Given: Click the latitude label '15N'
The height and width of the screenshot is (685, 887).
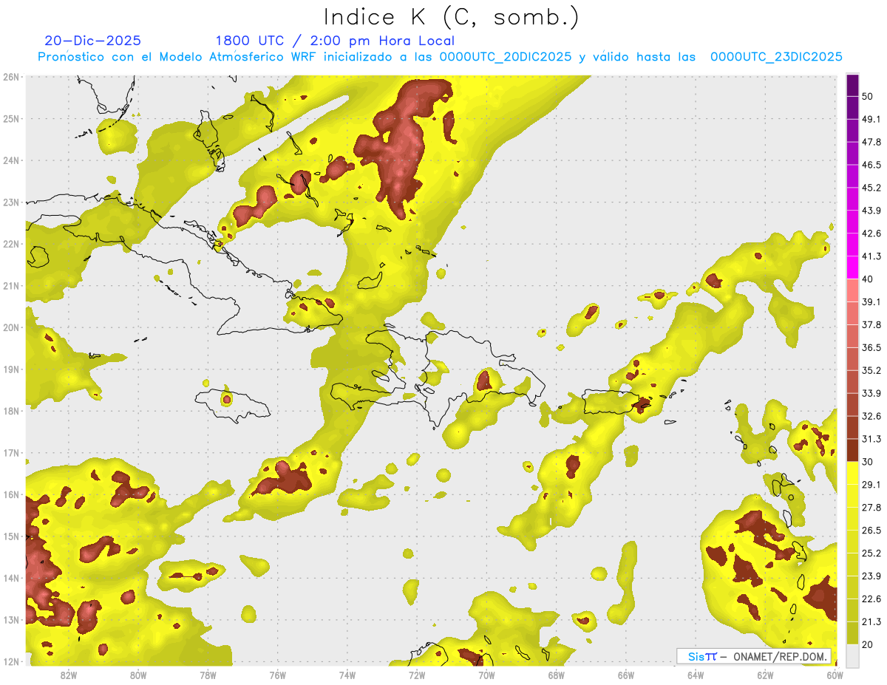Looking at the screenshot, I should [x=10, y=536].
